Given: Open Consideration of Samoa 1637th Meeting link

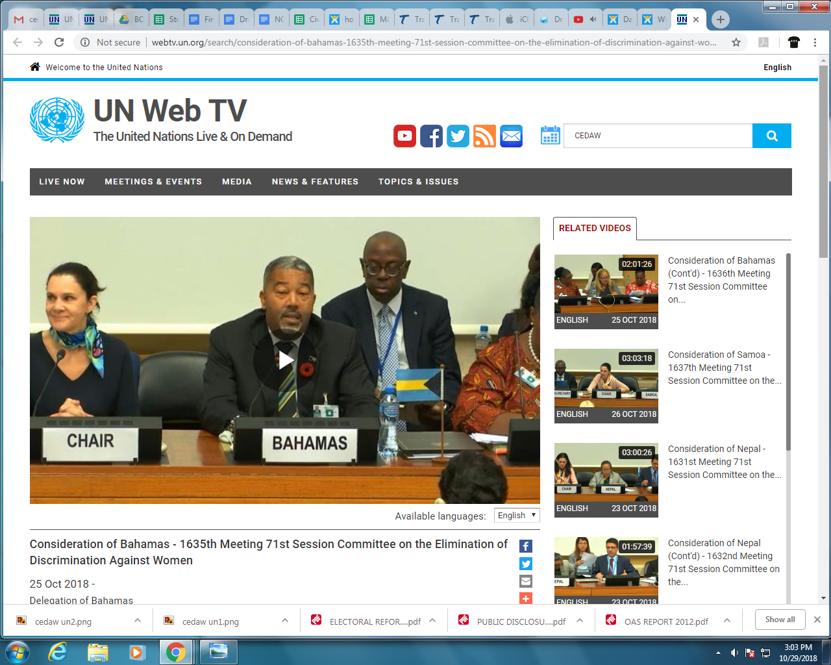Looking at the screenshot, I should pos(725,368).
